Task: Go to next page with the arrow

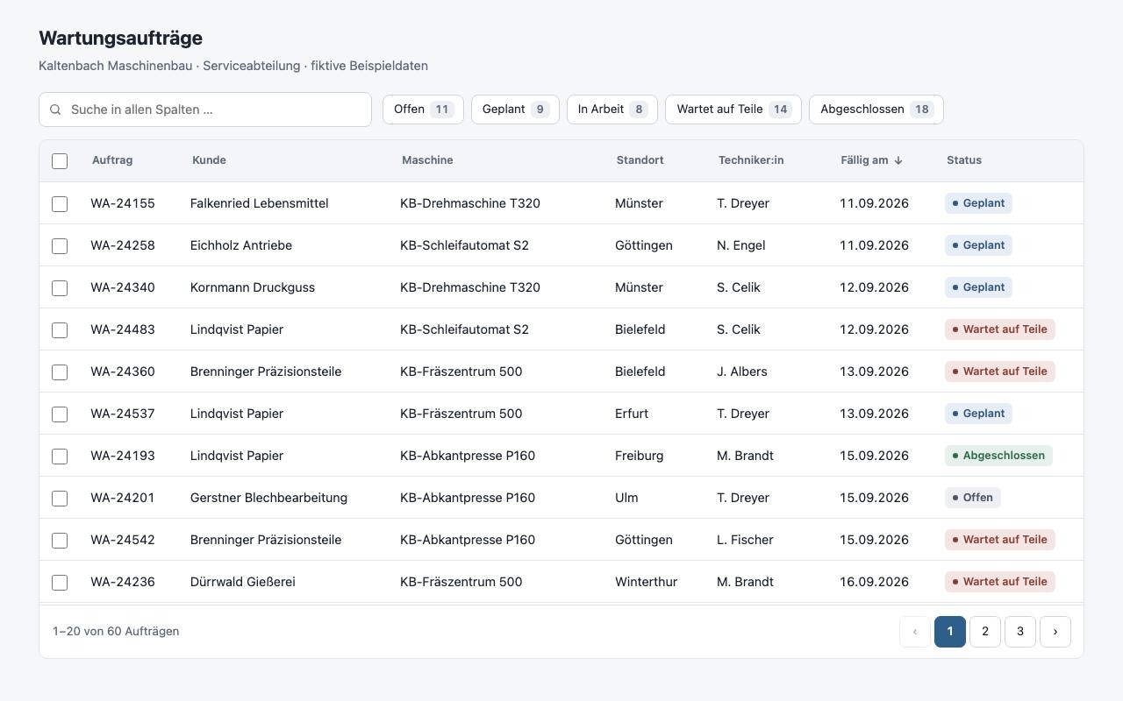Action: click(1055, 632)
